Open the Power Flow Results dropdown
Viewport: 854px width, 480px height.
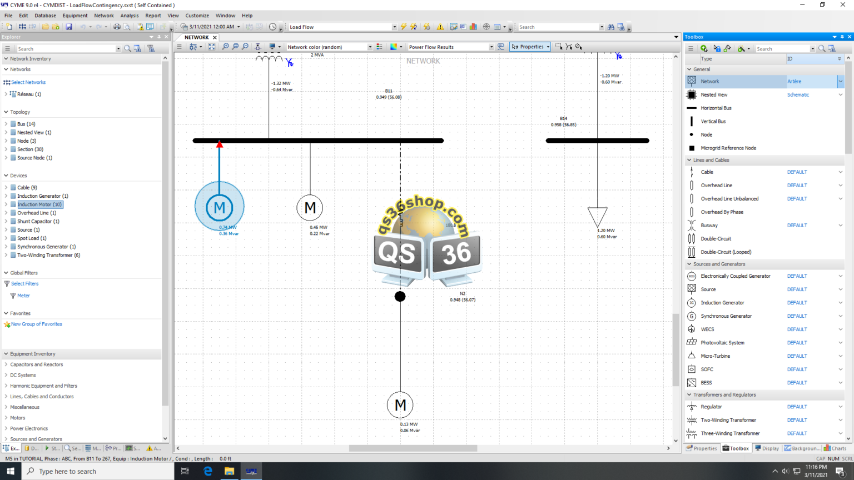pos(491,47)
